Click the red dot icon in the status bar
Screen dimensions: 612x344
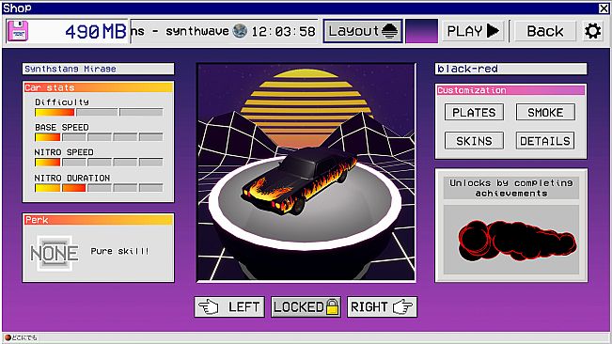(8, 337)
